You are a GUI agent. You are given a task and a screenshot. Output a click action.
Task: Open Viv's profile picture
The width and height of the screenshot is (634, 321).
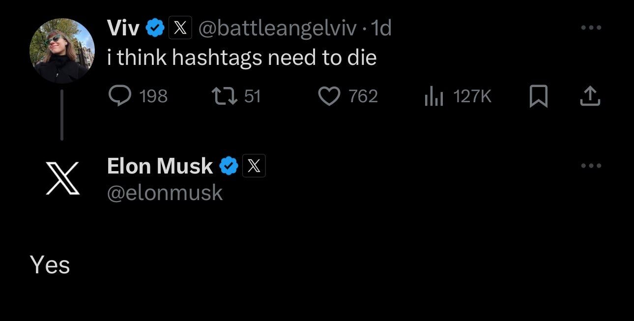(x=62, y=51)
